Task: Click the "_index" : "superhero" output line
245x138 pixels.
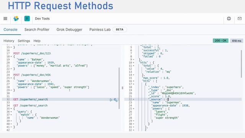Action: 166,87
